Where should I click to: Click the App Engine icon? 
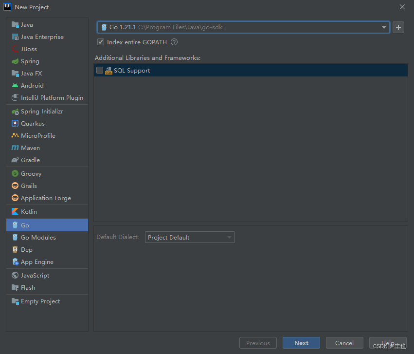click(x=15, y=262)
